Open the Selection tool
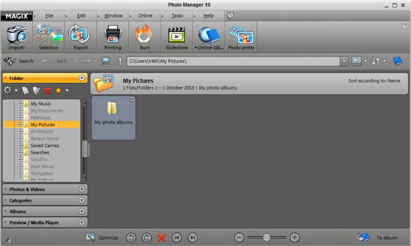The image size is (411, 246). tap(49, 37)
